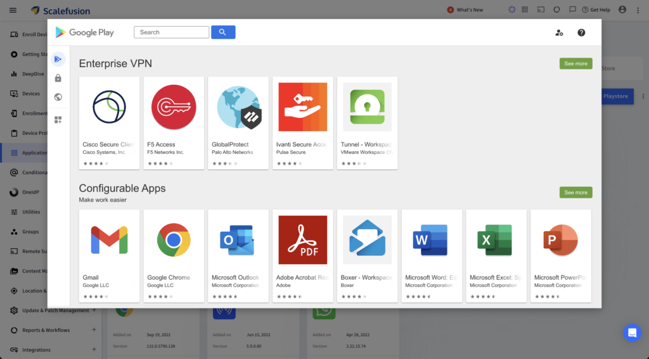Select the F5 Access app icon
The height and width of the screenshot is (359, 649).
pos(174,107)
